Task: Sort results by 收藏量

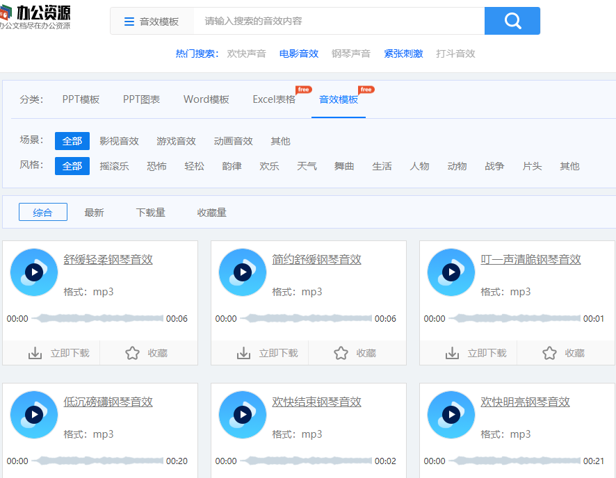Action: pos(212,213)
